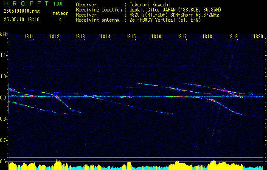Click the HROFFT title text
Image resolution: width=267 pixels, height=170 pixels.
click(26, 3)
